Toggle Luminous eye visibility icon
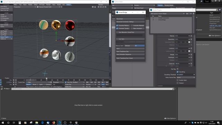 coord(189,48)
